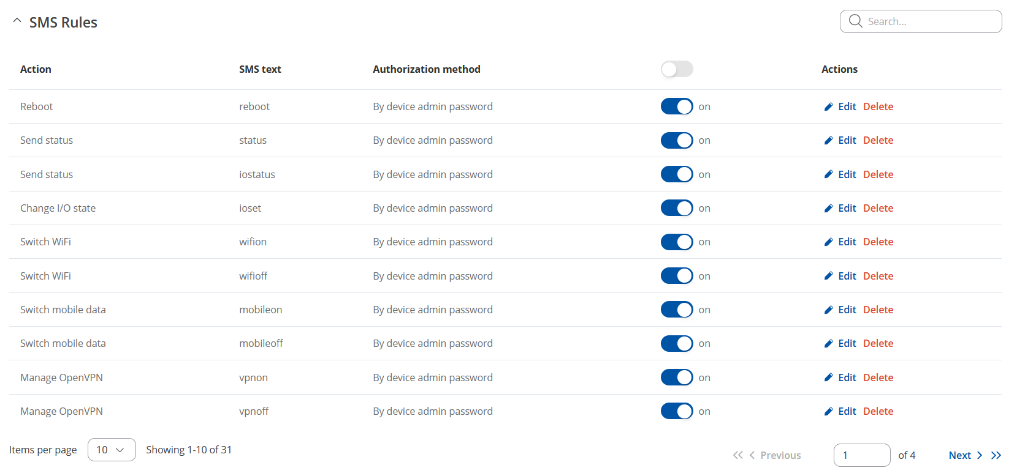Jump to last page with double-arrow icon
Viewport: 1017px width, 476px height.
pyautogui.click(x=996, y=455)
